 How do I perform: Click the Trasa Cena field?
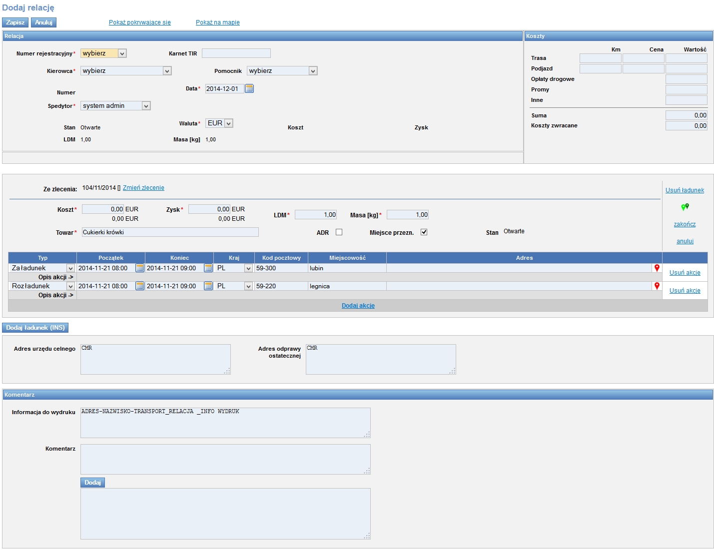644,58
